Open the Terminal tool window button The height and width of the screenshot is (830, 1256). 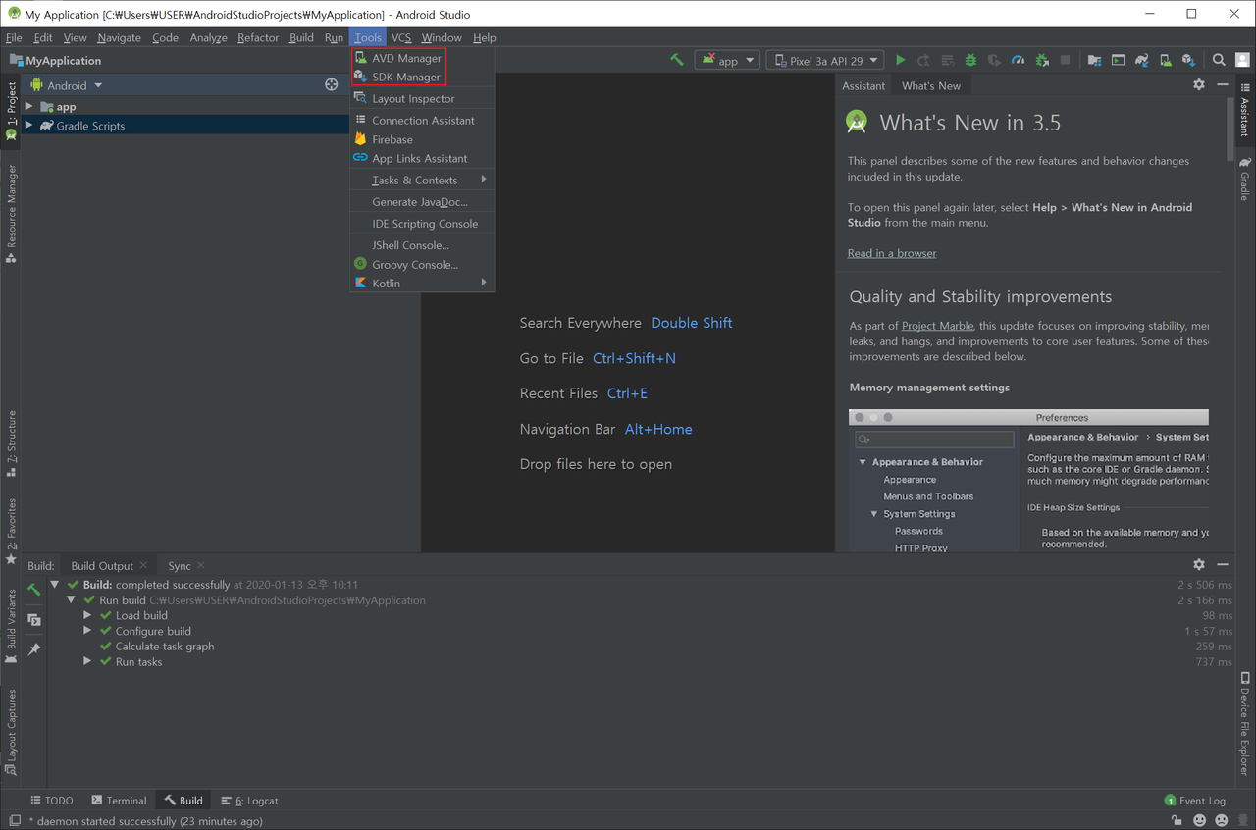coord(119,801)
